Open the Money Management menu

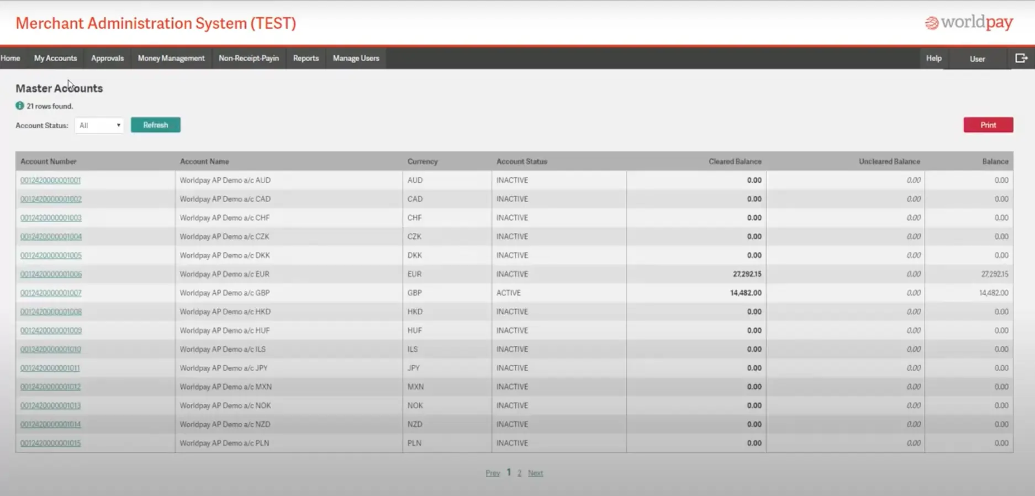coord(171,58)
